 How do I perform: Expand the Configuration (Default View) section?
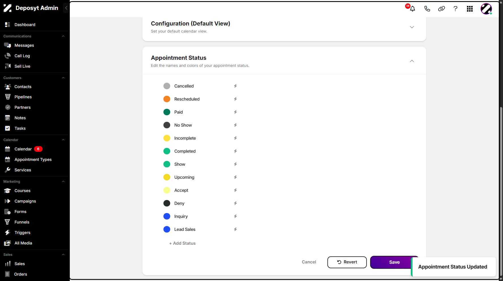[x=412, y=27]
